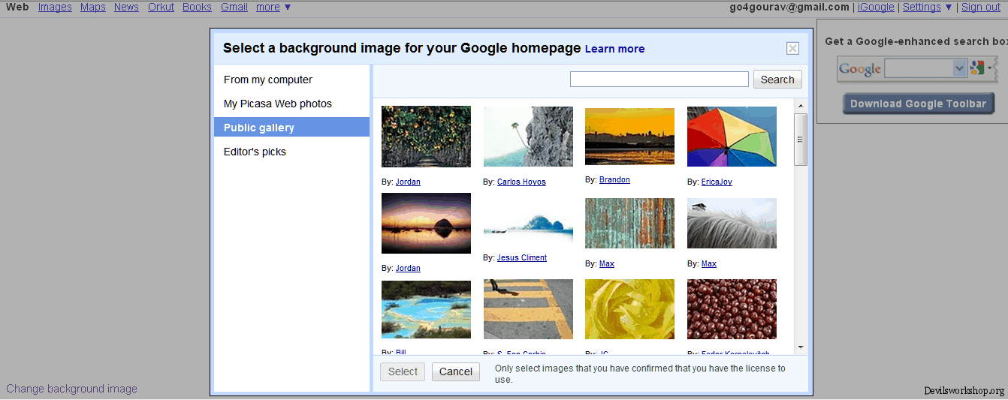The width and height of the screenshot is (1008, 400).
Task: Click the Download Google Toolbar button
Action: [918, 104]
